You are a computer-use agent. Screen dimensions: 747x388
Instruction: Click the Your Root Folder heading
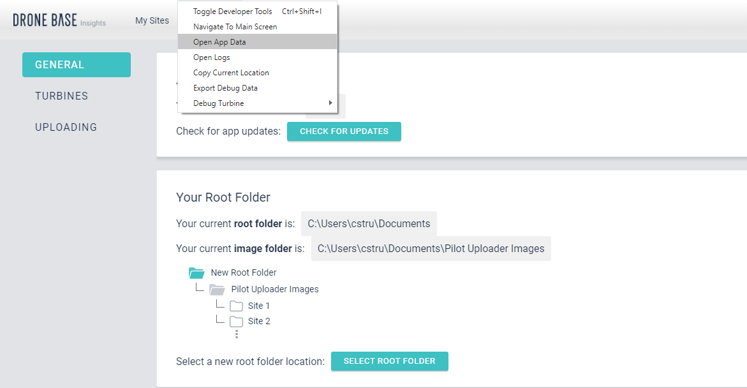pos(223,197)
